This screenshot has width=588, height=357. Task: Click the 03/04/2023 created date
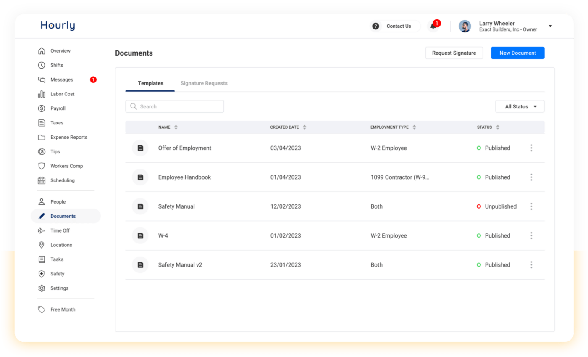tap(286, 148)
